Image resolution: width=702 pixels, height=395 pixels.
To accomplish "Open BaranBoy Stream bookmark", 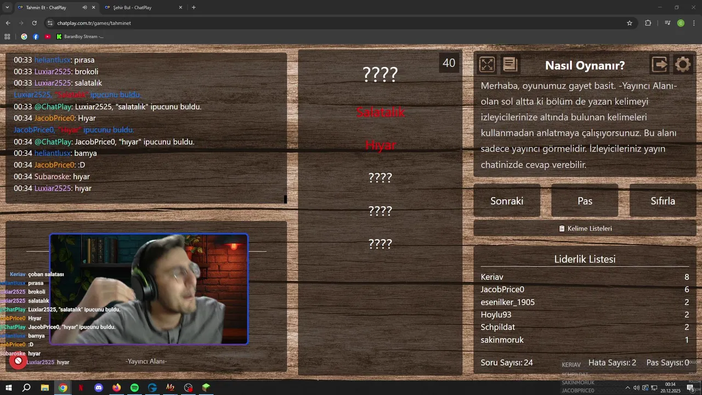I will 80,37.
